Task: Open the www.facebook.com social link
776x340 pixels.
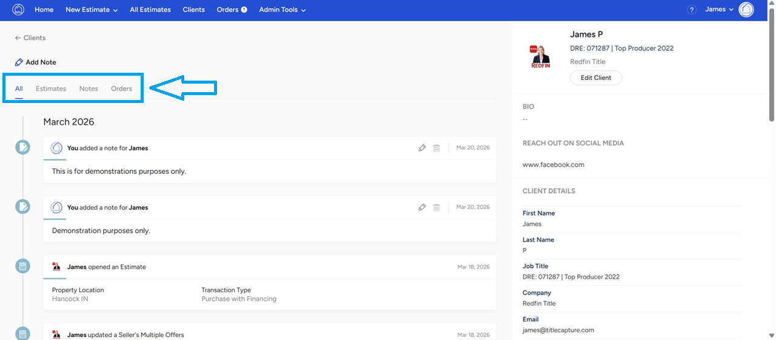Action: tap(554, 164)
